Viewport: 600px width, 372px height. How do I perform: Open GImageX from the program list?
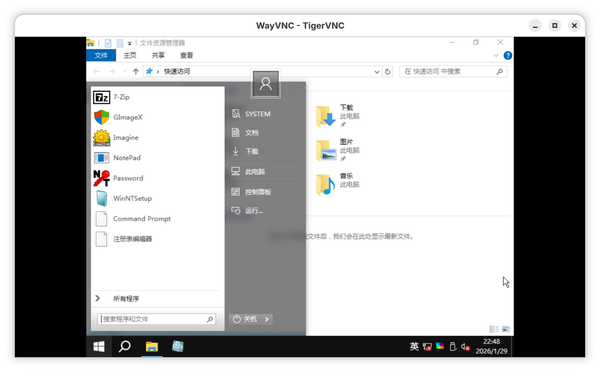(127, 117)
